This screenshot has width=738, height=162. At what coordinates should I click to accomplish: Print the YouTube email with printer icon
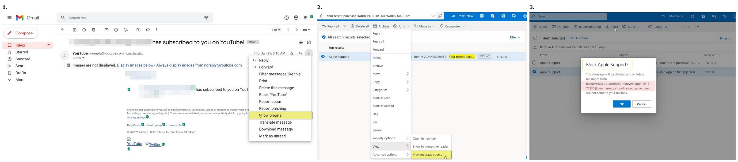[301, 43]
